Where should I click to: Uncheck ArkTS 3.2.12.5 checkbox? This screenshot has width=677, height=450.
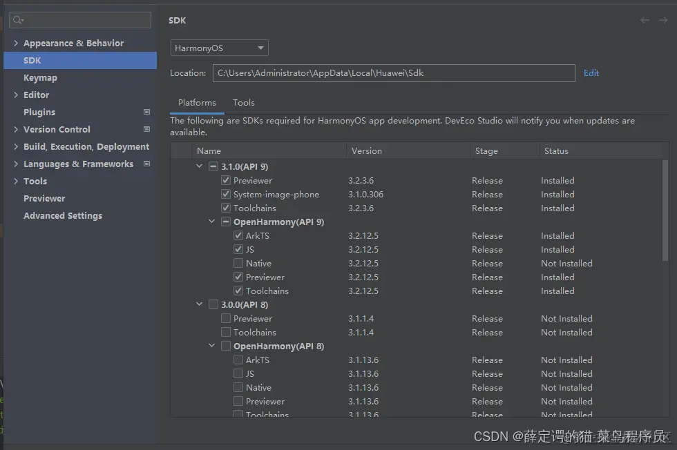coord(238,235)
